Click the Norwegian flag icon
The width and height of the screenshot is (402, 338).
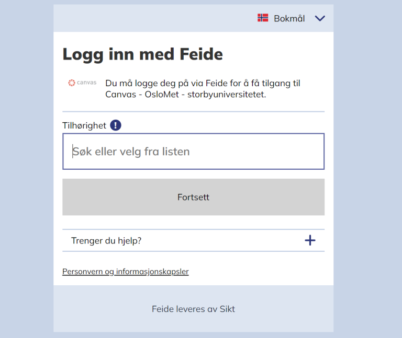(263, 18)
